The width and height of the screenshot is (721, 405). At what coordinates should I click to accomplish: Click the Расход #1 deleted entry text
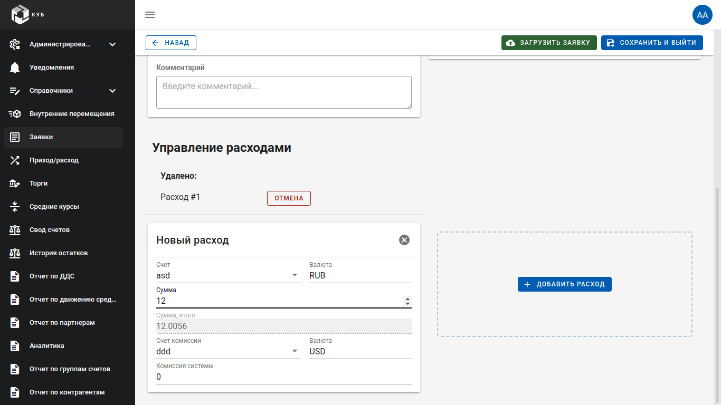click(x=181, y=197)
